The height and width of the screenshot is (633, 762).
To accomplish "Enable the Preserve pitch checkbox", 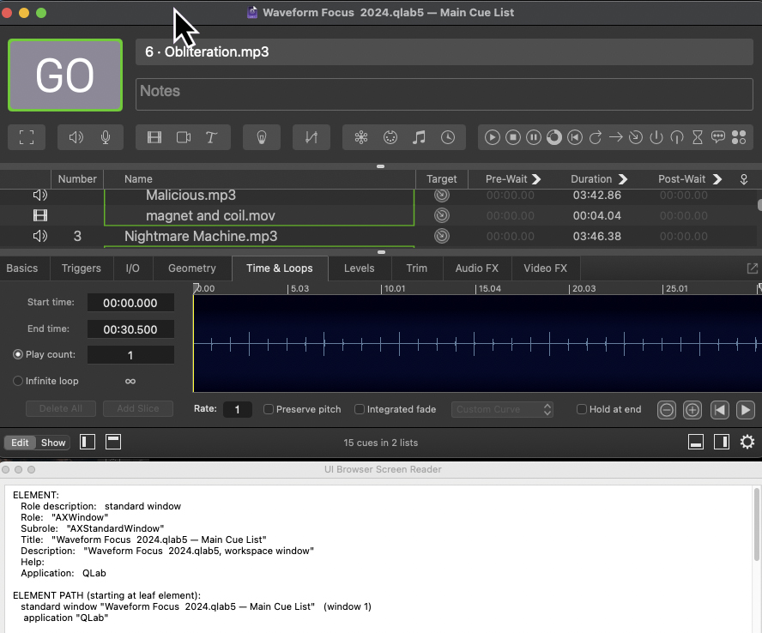I will point(269,410).
